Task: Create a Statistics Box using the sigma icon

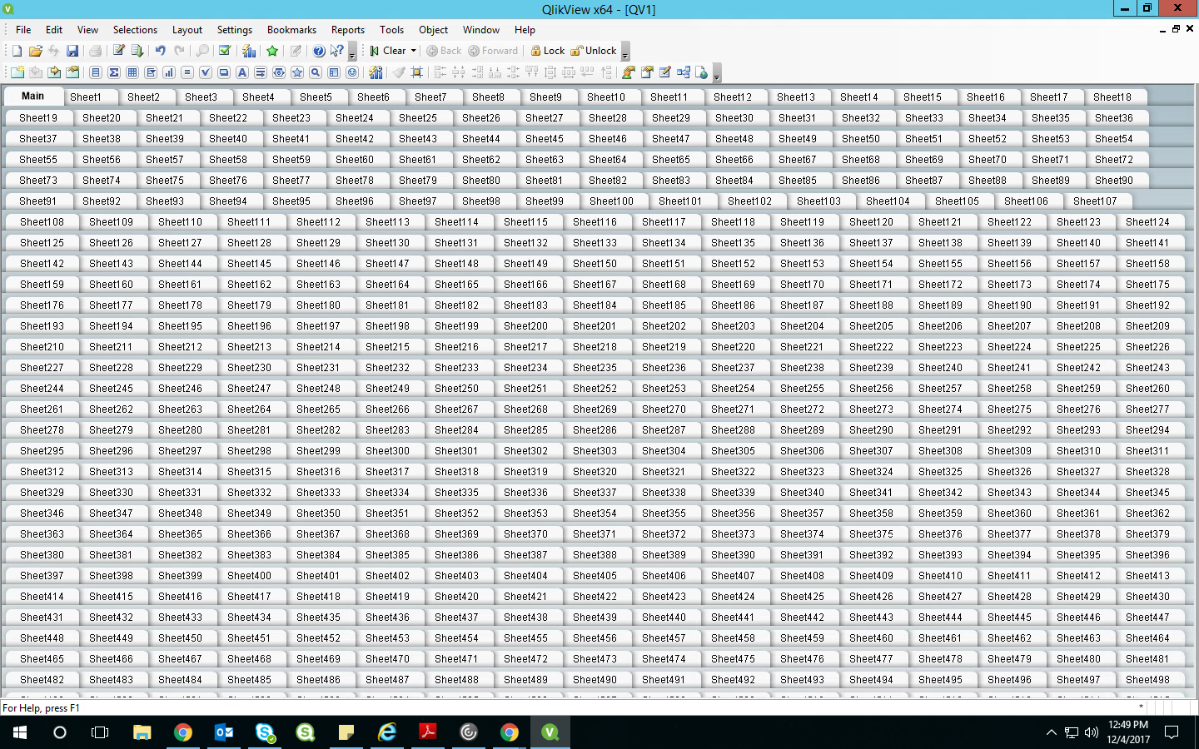Action: [x=114, y=72]
